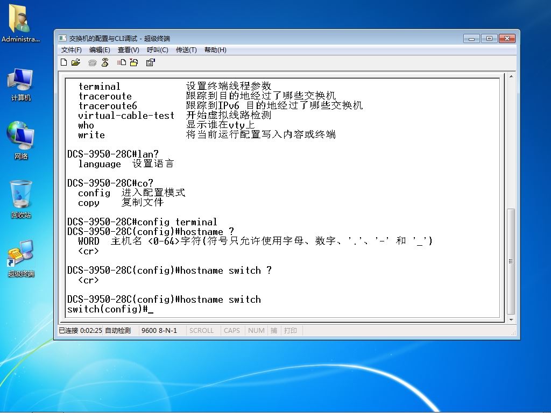551x413 pixels.
Task: Click the 9600 8-N-1 status bar entry
Action: [159, 331]
